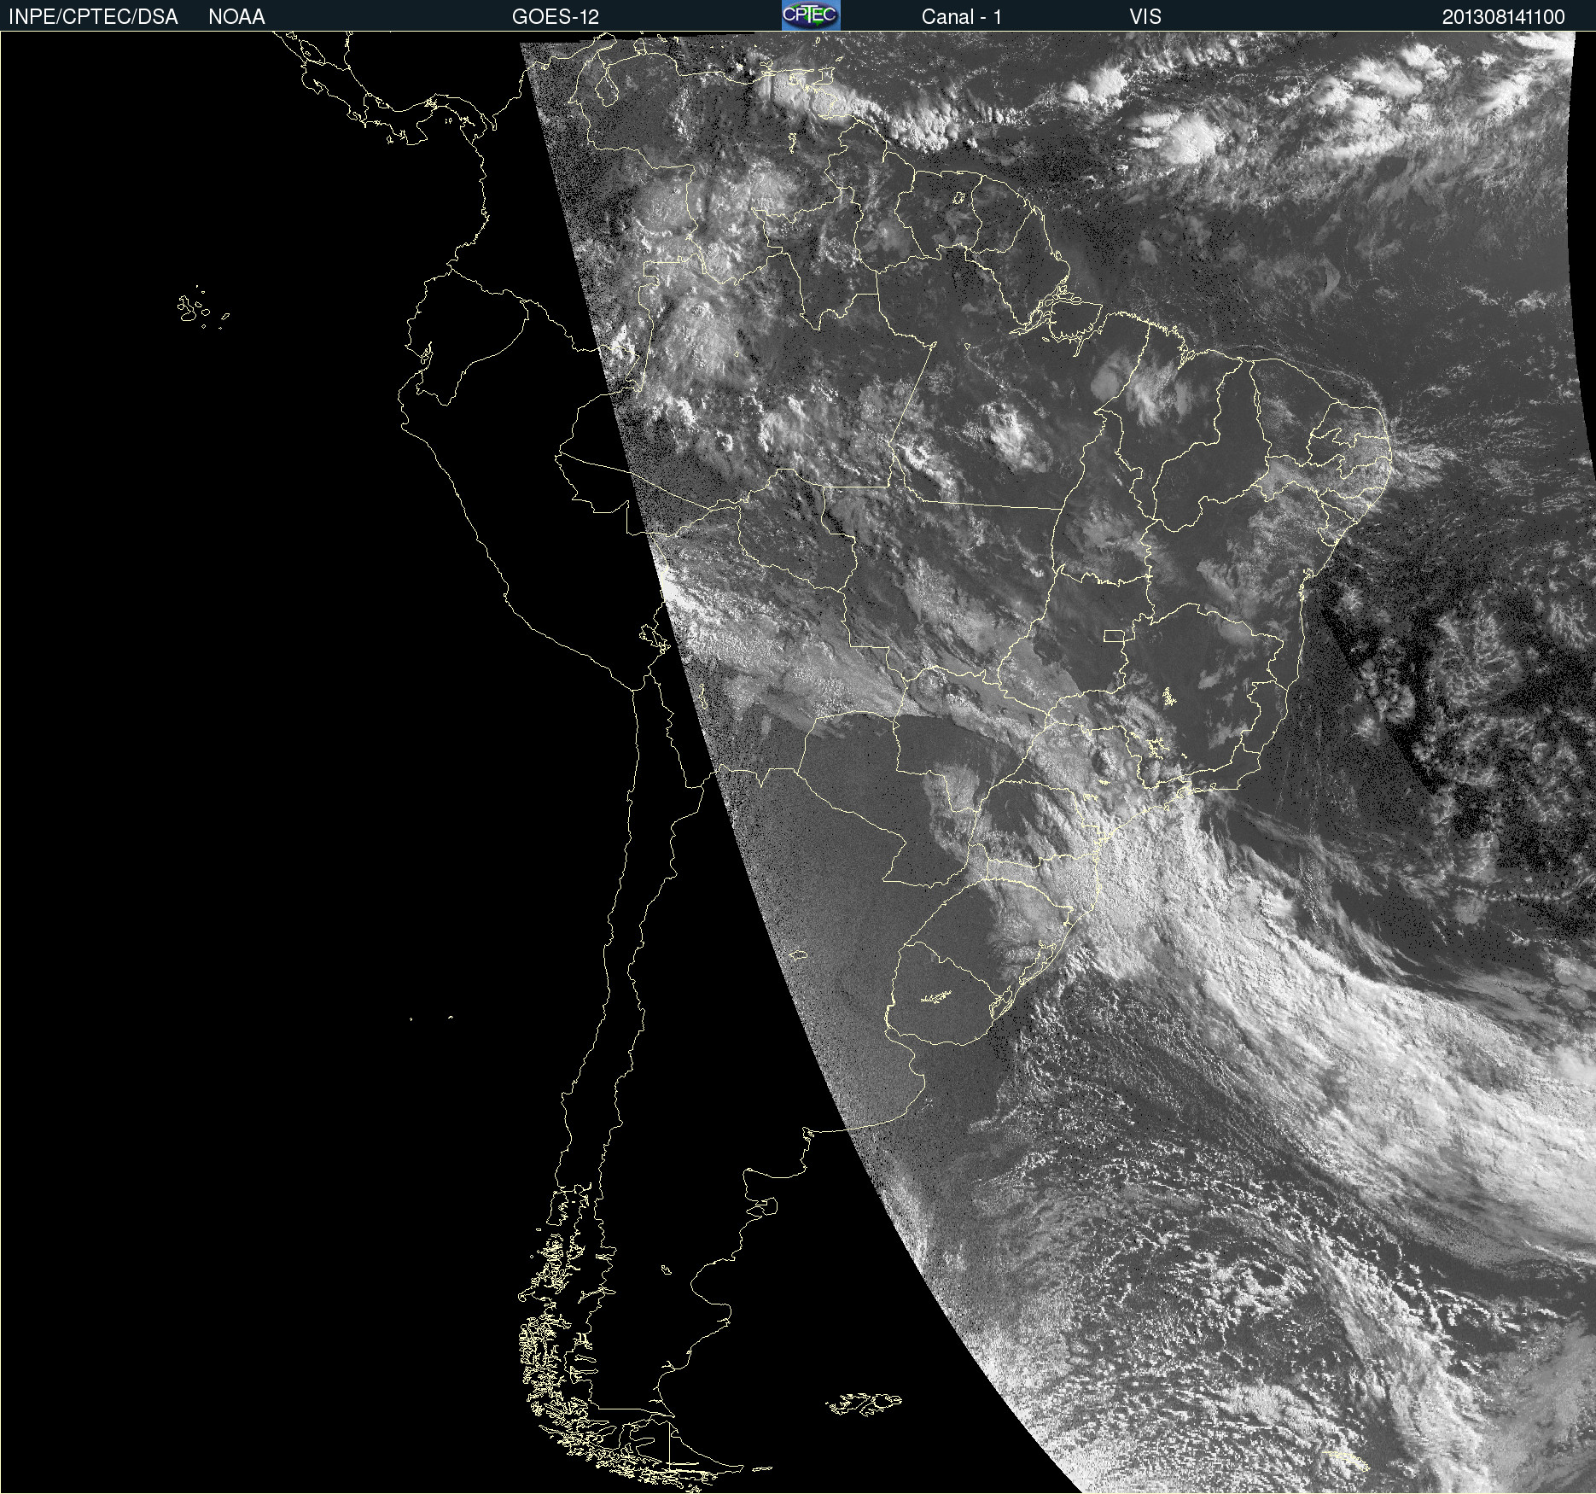Viewport: 1596px width, 1494px height.
Task: Click the 201308141100 timestamp
Action: click(1504, 17)
